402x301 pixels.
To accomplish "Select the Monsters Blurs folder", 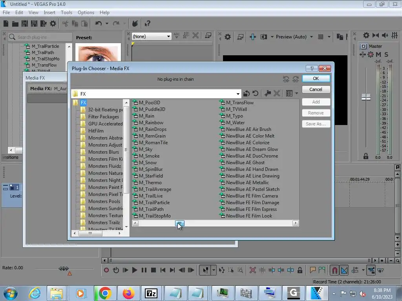I will coord(104,152).
